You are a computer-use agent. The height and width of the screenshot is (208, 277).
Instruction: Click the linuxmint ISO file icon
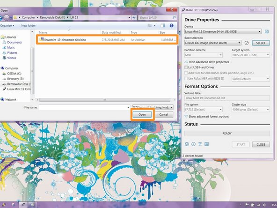pyautogui.click(x=42, y=39)
